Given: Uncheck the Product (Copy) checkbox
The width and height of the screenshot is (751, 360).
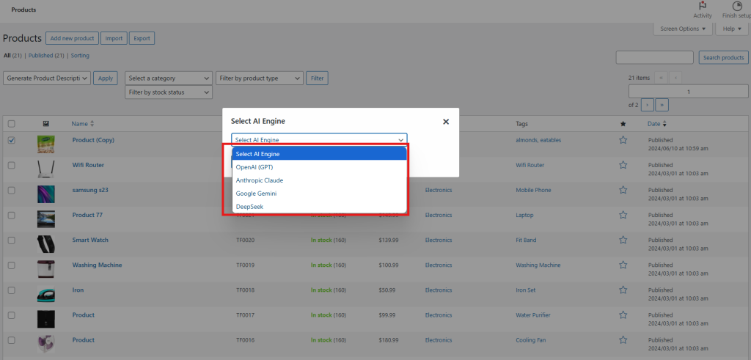Looking at the screenshot, I should 12,140.
